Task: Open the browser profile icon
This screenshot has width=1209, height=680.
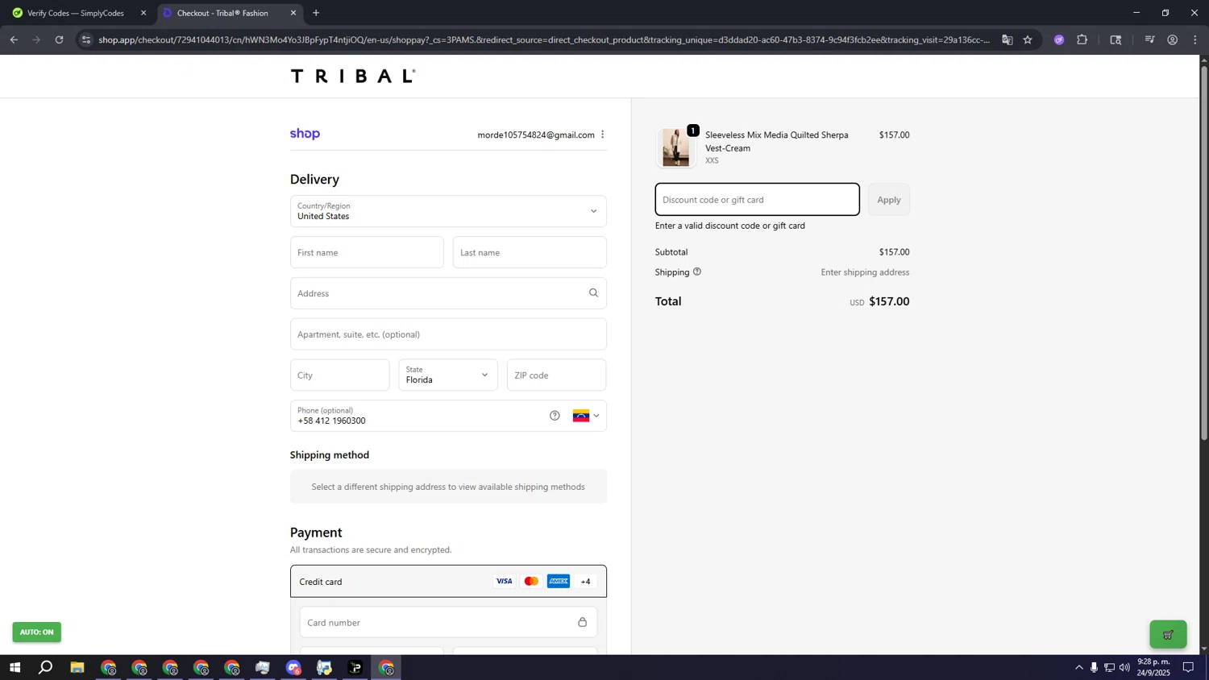Action: coord(1173,39)
